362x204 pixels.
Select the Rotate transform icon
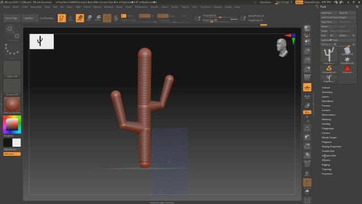tap(98, 18)
